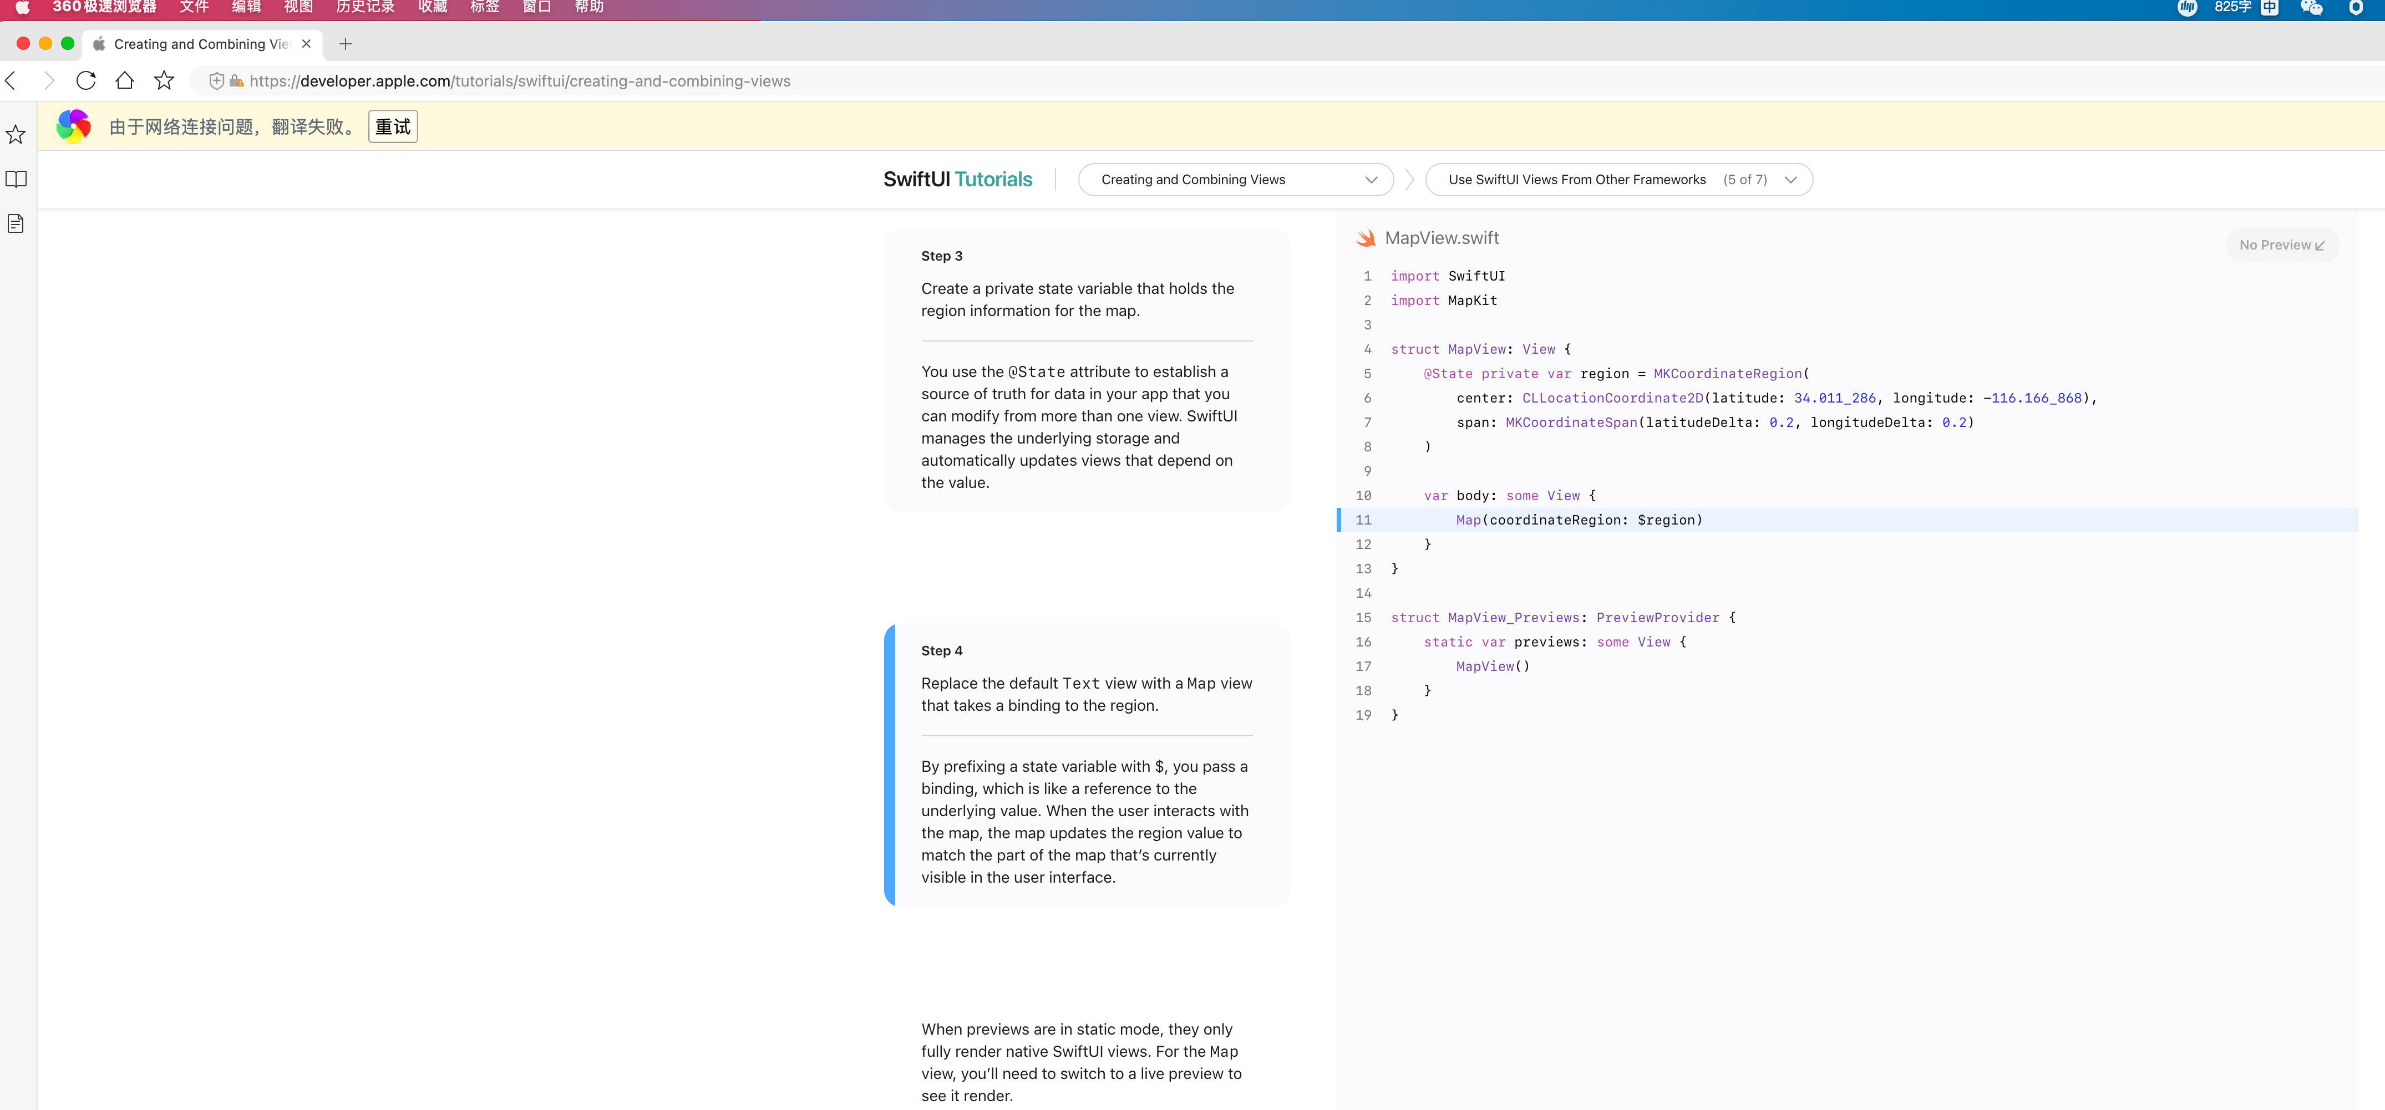Go back using the browser back arrow
Viewport: 2385px width, 1110px height.
point(11,80)
